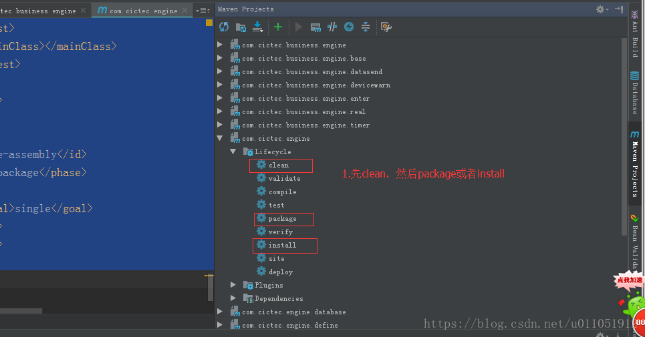This screenshot has height=337, width=645.
Task: Expand com.cictec.business.engine.datasend node
Action: [x=220, y=71]
